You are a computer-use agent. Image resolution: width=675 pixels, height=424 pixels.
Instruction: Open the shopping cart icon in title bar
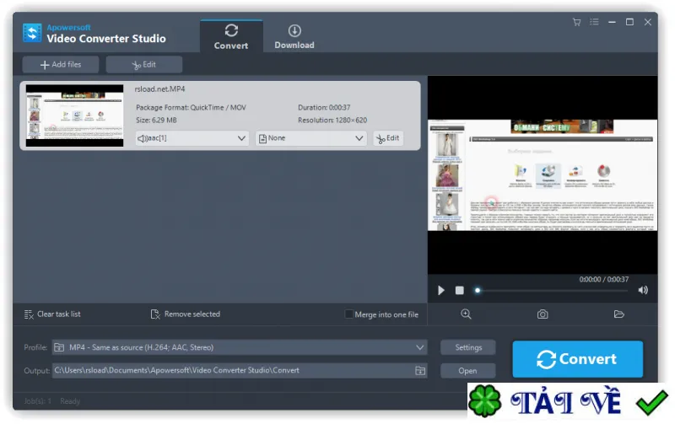click(576, 22)
